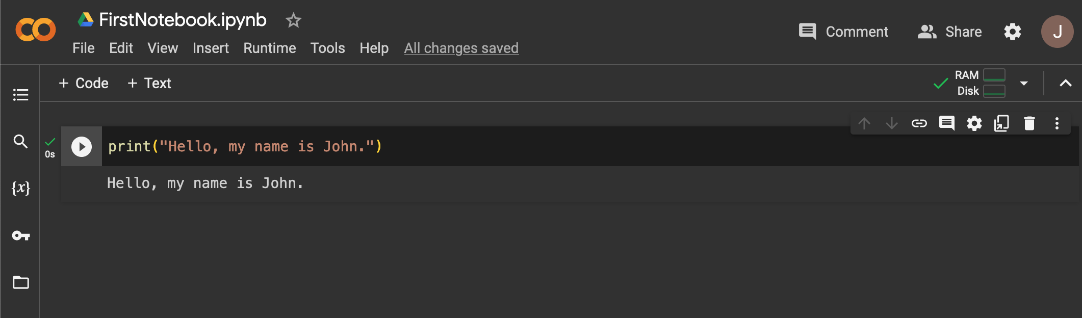Open the table of contents sidebar
The width and height of the screenshot is (1082, 318).
[x=20, y=95]
